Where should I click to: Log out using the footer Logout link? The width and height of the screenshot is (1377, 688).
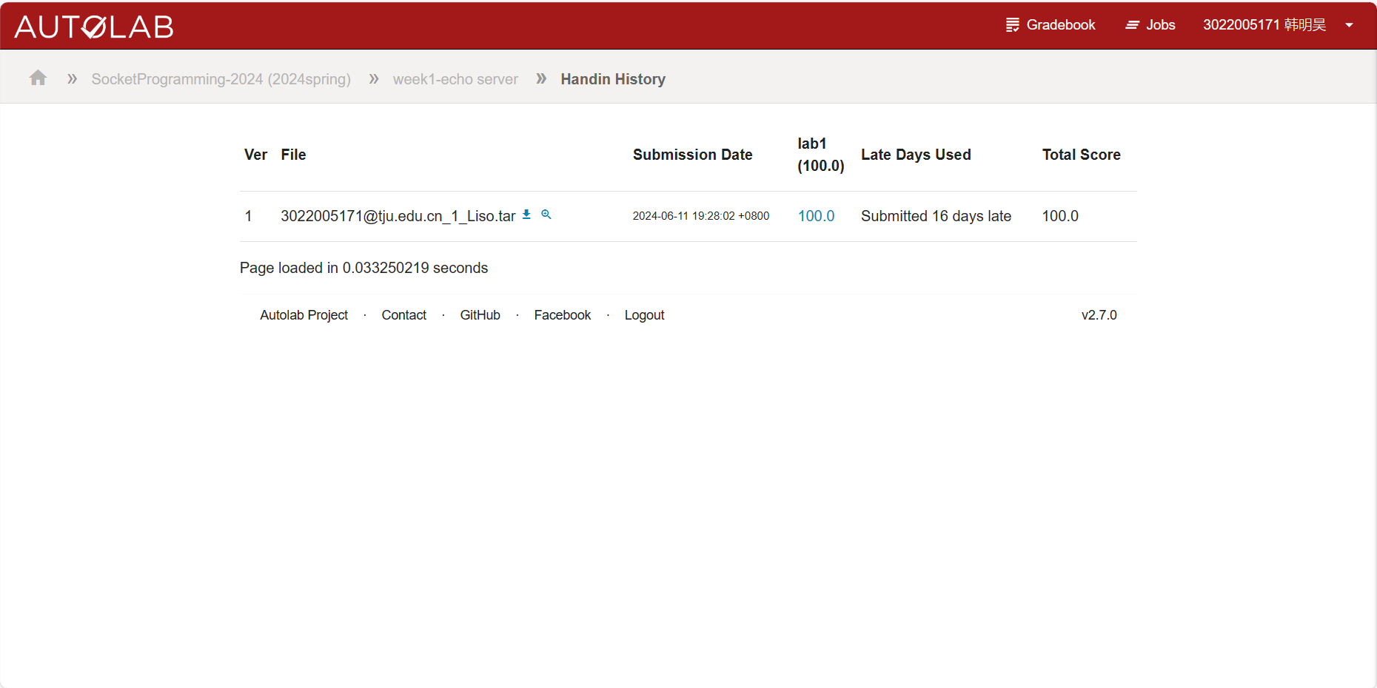click(644, 315)
